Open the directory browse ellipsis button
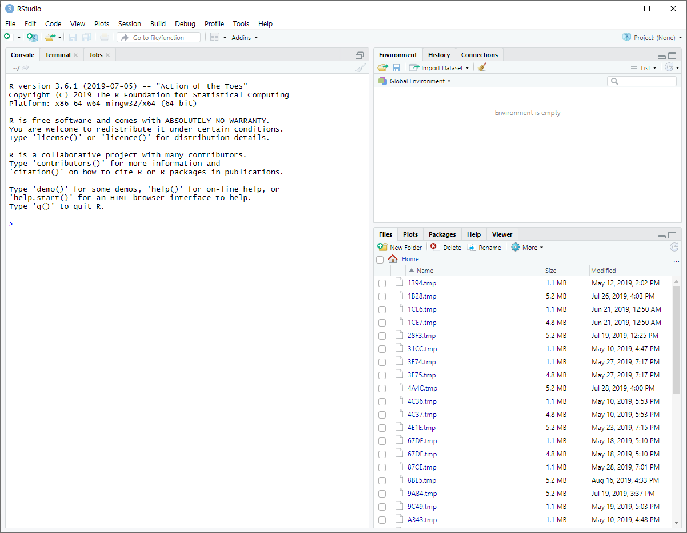687x533 pixels. [x=677, y=260]
